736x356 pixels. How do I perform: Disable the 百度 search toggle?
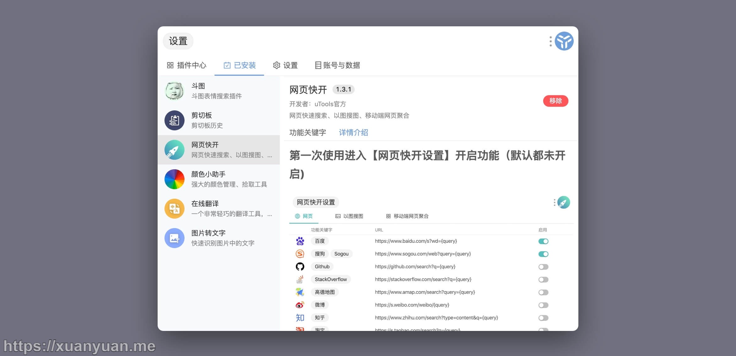543,241
